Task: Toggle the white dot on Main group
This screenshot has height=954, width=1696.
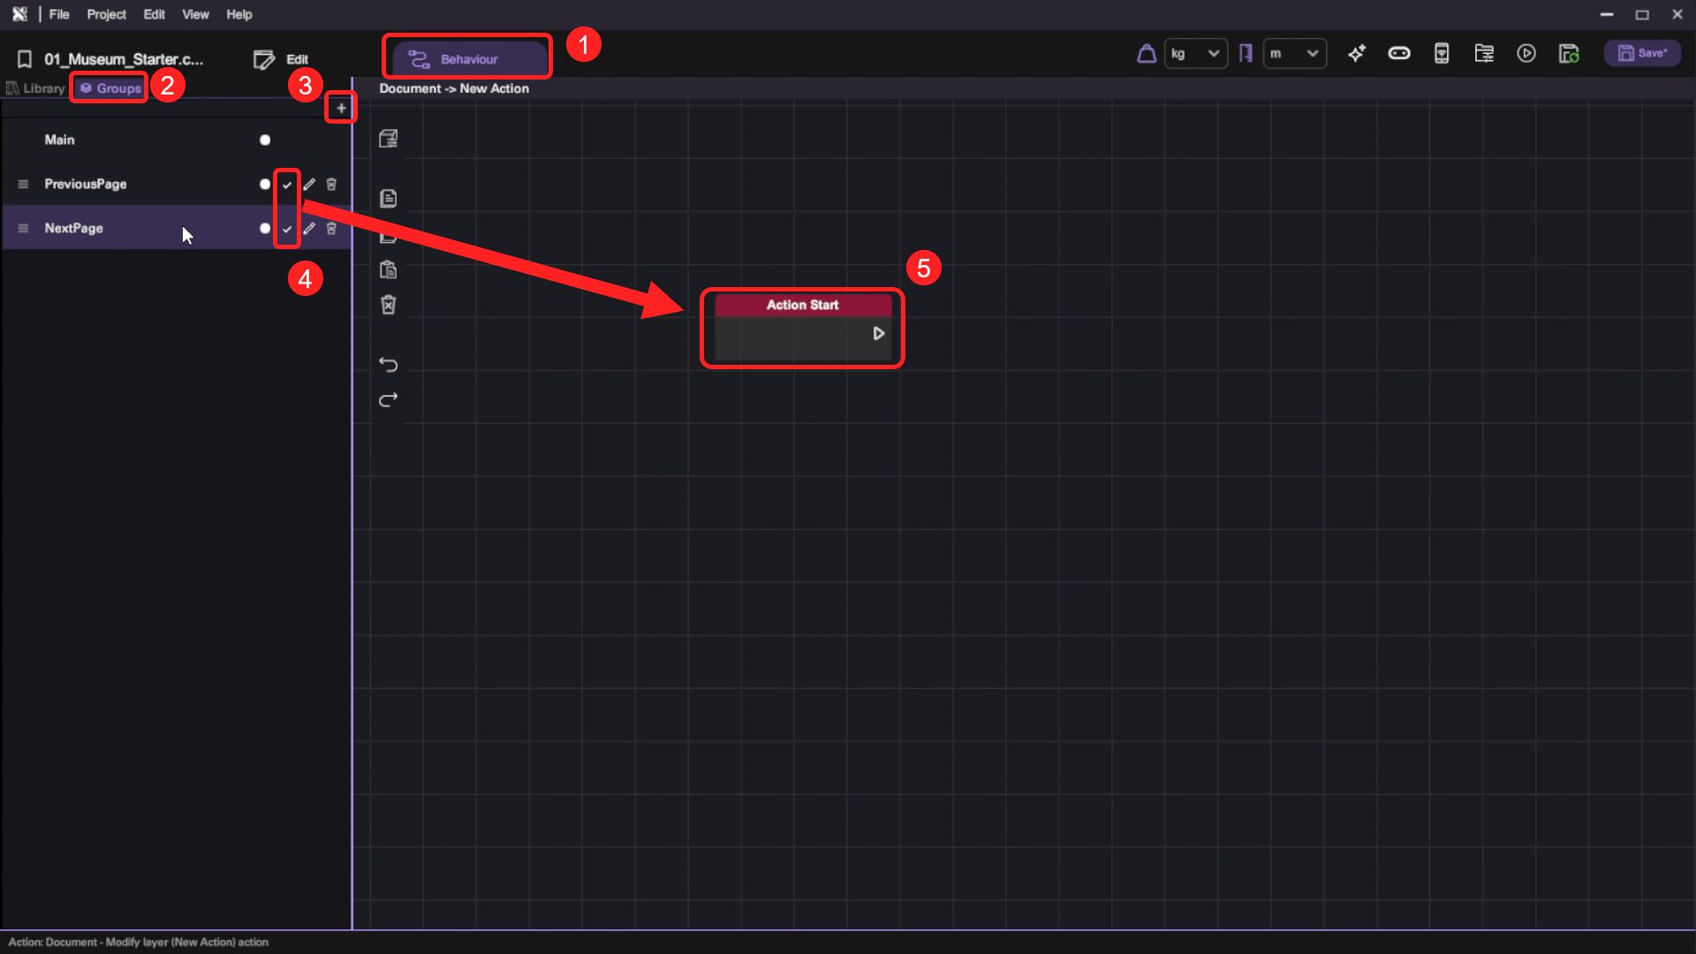Action: click(265, 140)
